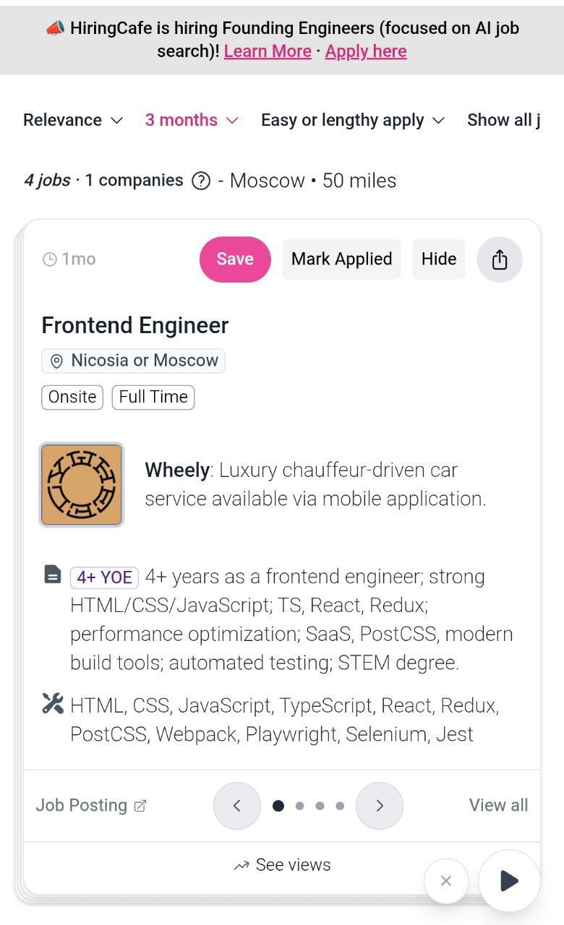Click the share icon on job card
Viewport: 564px width, 925px height.
pos(500,259)
